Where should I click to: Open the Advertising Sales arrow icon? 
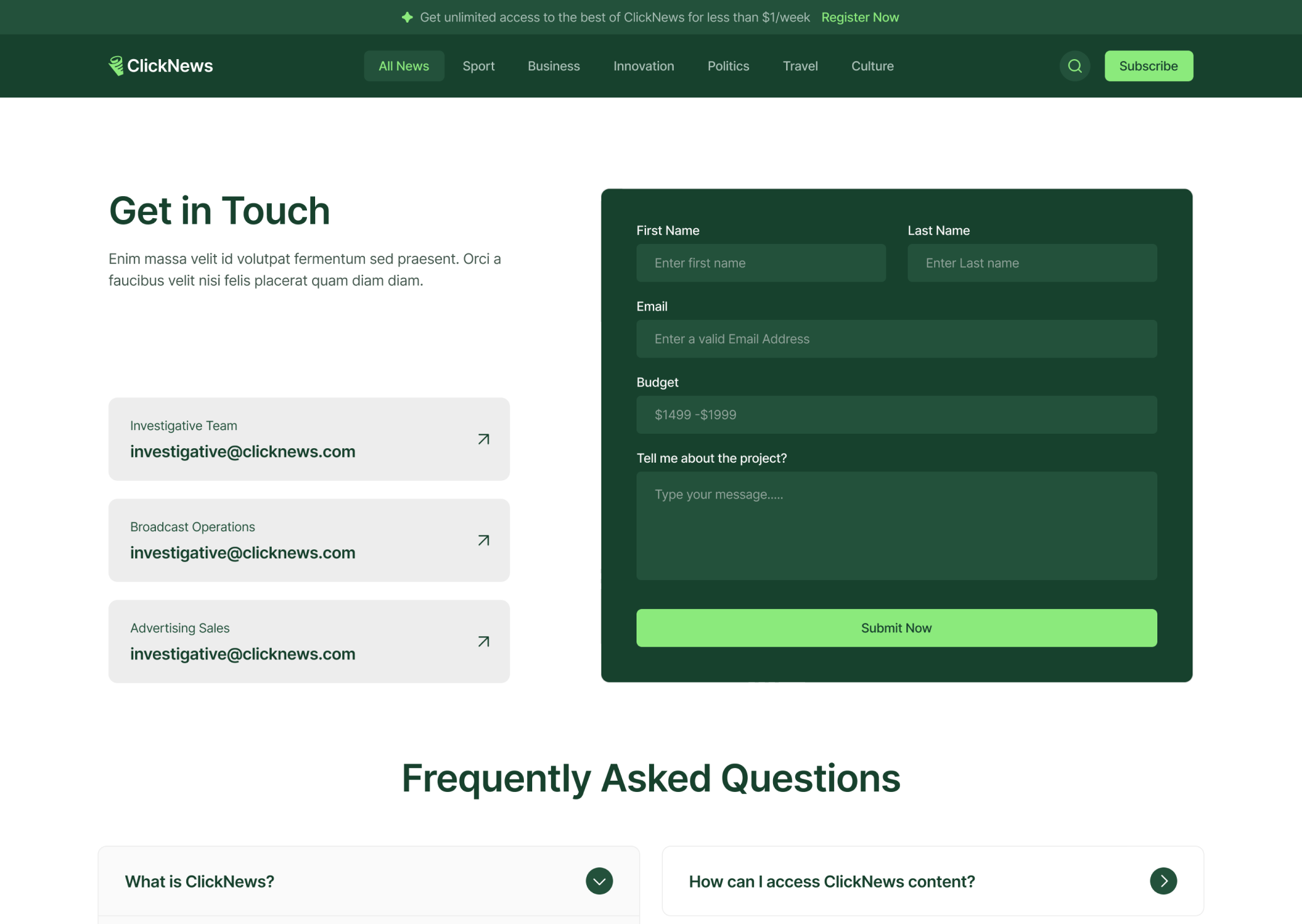[x=483, y=642]
